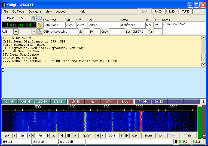The image size is (208, 146).
Task: Click the globe web lookup icon
Action: [39, 18]
